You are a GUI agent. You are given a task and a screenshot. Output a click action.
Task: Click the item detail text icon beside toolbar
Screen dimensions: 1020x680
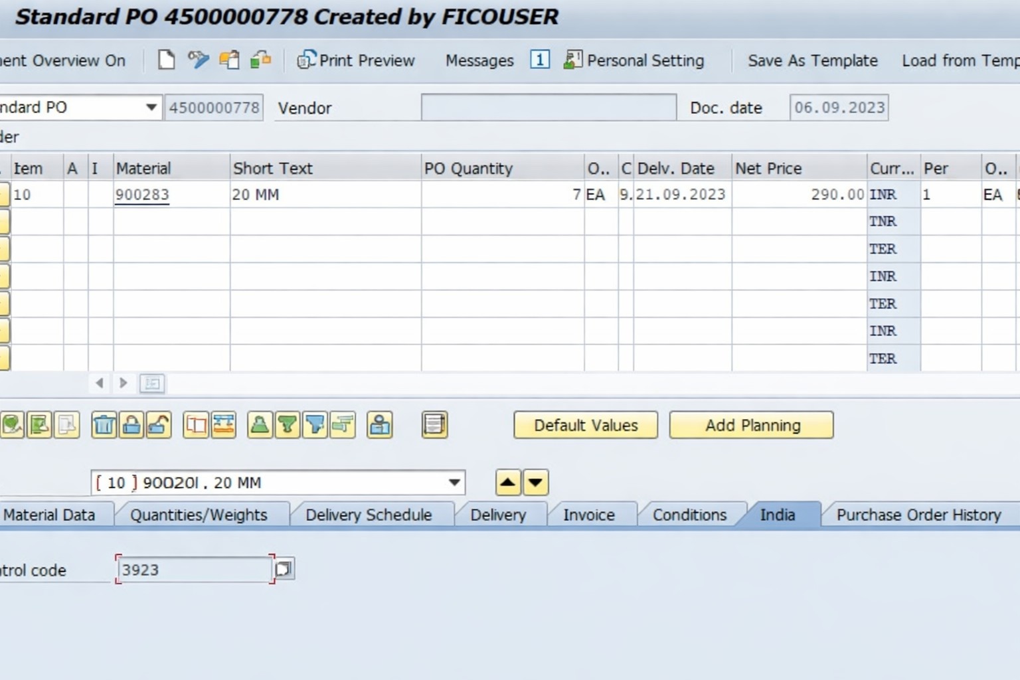pyautogui.click(x=434, y=425)
